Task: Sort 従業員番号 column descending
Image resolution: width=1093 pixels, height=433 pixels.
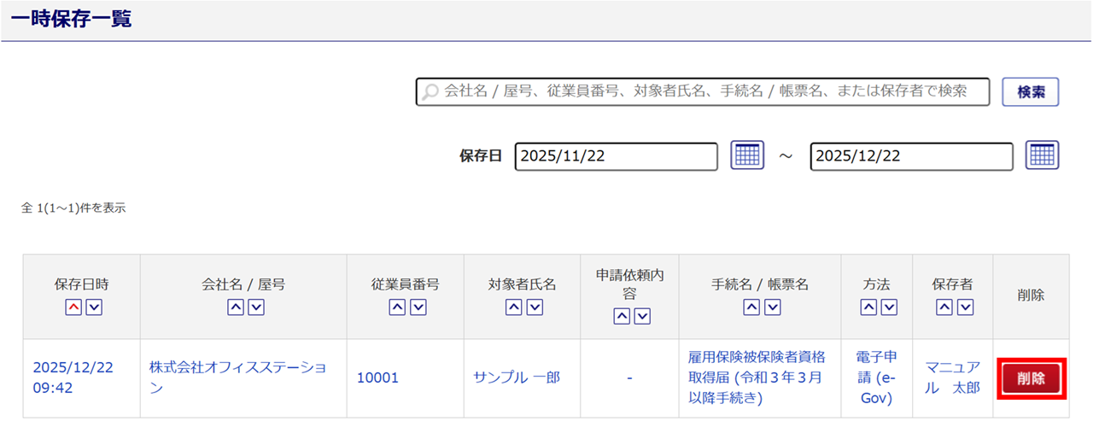Action: pos(418,307)
